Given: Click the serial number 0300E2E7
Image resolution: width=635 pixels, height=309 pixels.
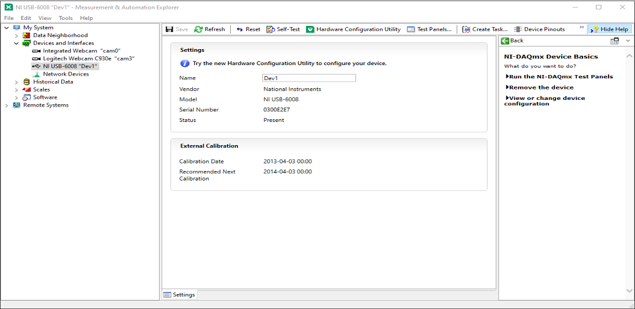Looking at the screenshot, I should pyautogui.click(x=277, y=110).
